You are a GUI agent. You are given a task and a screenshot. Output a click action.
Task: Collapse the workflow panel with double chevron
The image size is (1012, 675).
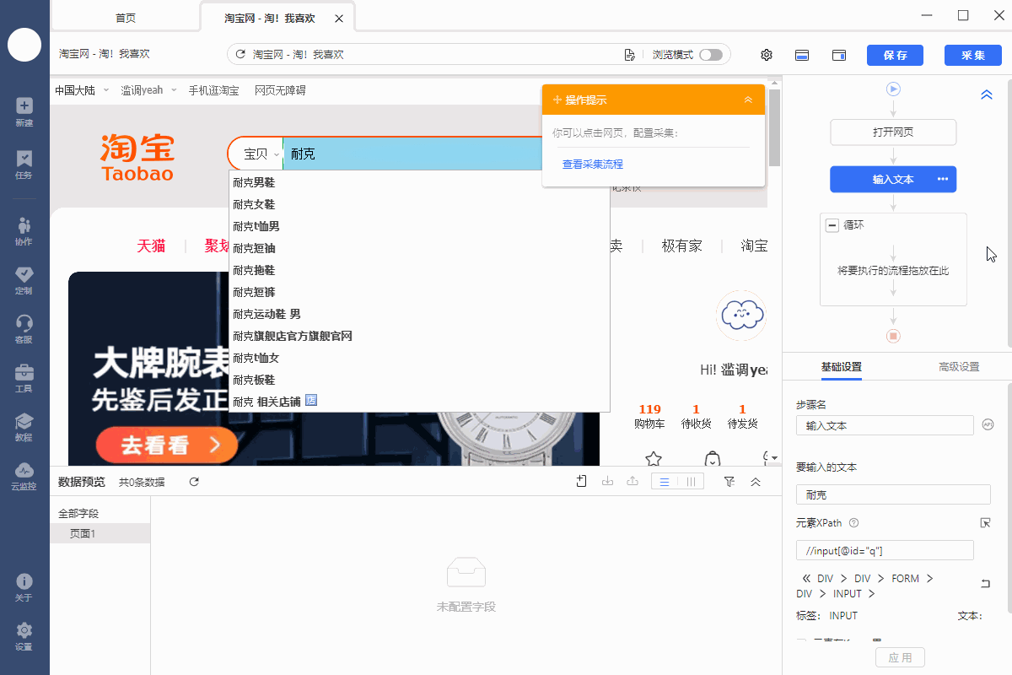pos(987,94)
